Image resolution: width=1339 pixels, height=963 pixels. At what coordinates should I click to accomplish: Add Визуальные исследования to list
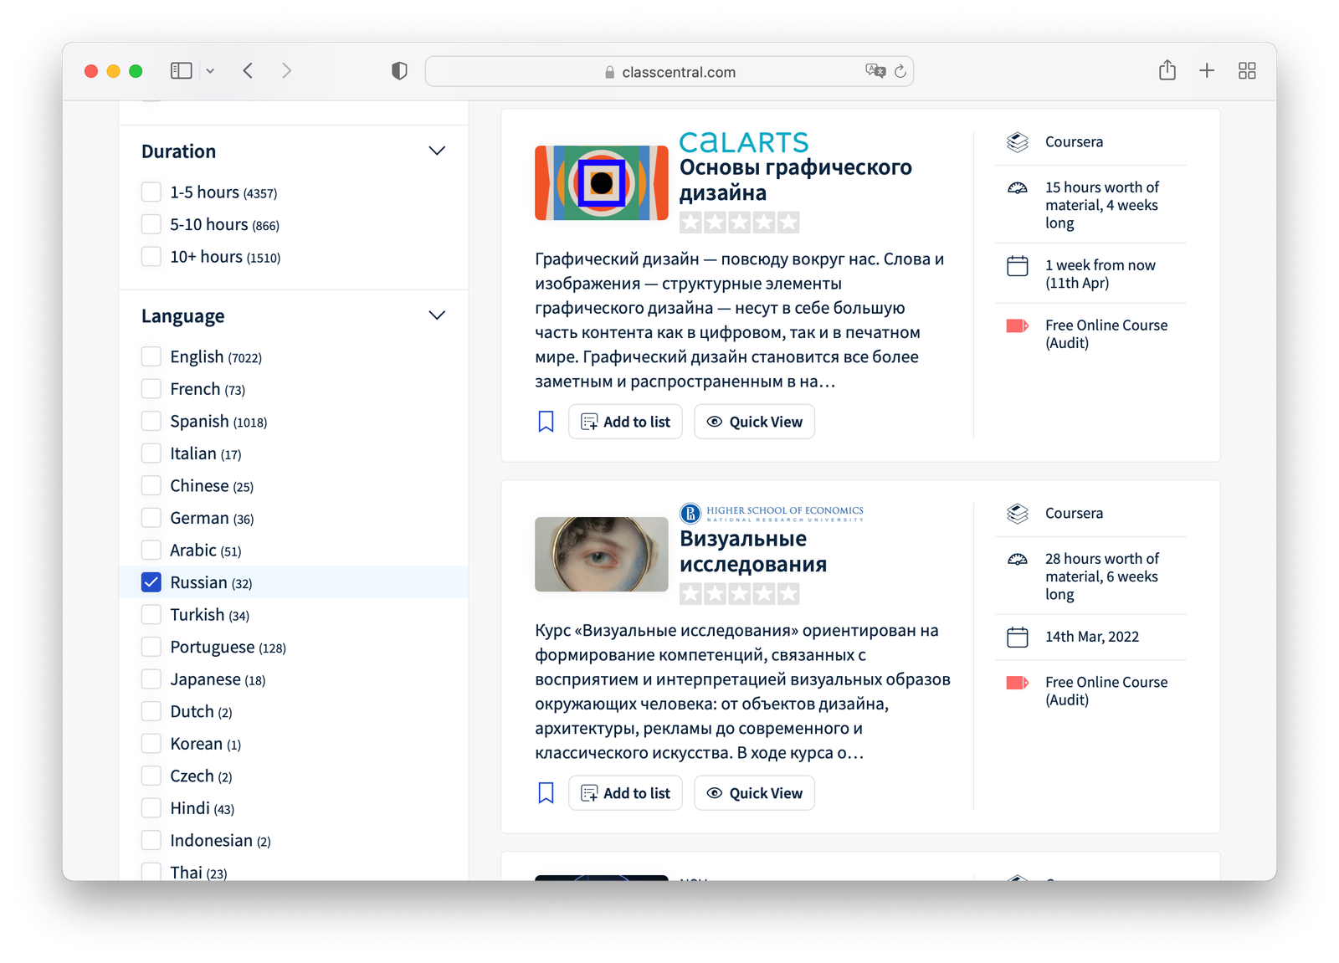[626, 793]
